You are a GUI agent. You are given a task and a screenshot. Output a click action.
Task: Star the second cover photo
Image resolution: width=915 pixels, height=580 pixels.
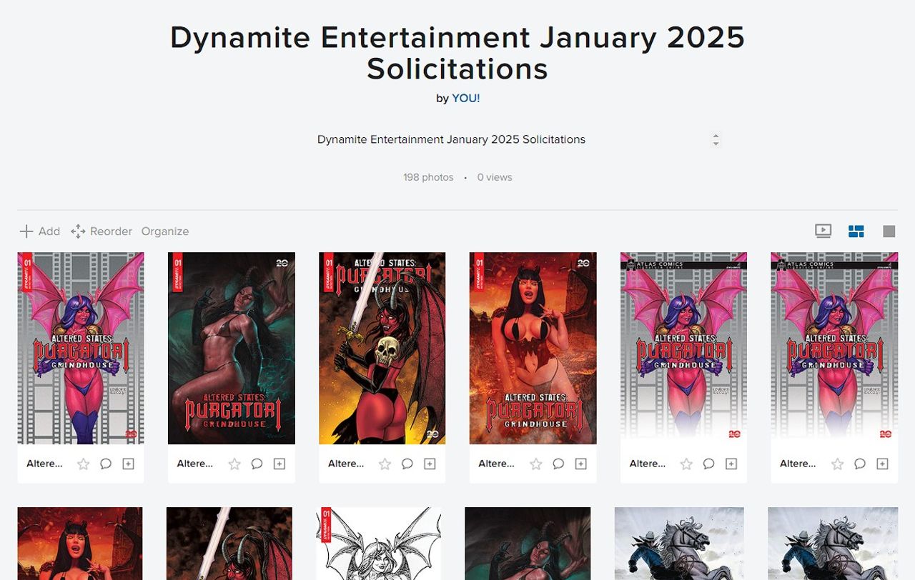[x=234, y=464]
